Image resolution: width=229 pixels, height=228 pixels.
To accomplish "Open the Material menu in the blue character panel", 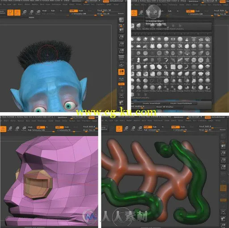I will click(x=35, y=4).
